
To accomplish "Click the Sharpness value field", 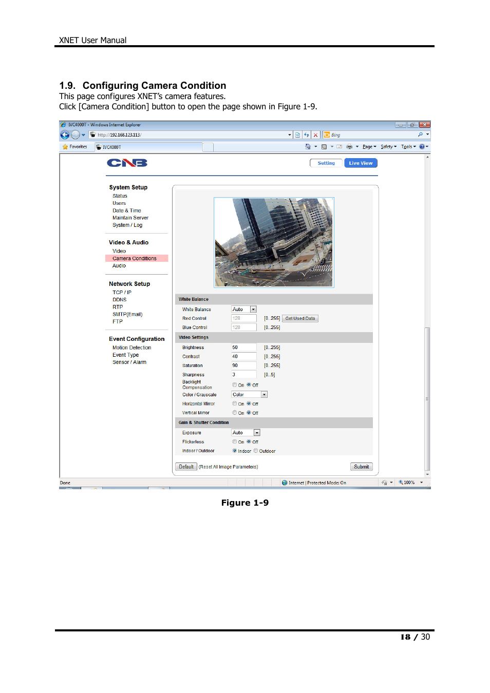I will 244,375.
